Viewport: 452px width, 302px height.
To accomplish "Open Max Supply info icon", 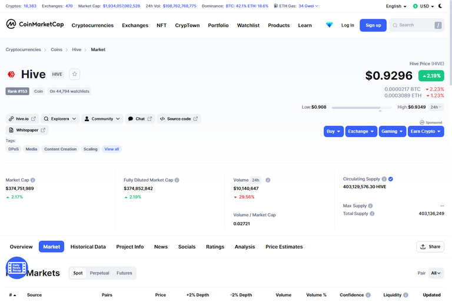I will (370, 206).
